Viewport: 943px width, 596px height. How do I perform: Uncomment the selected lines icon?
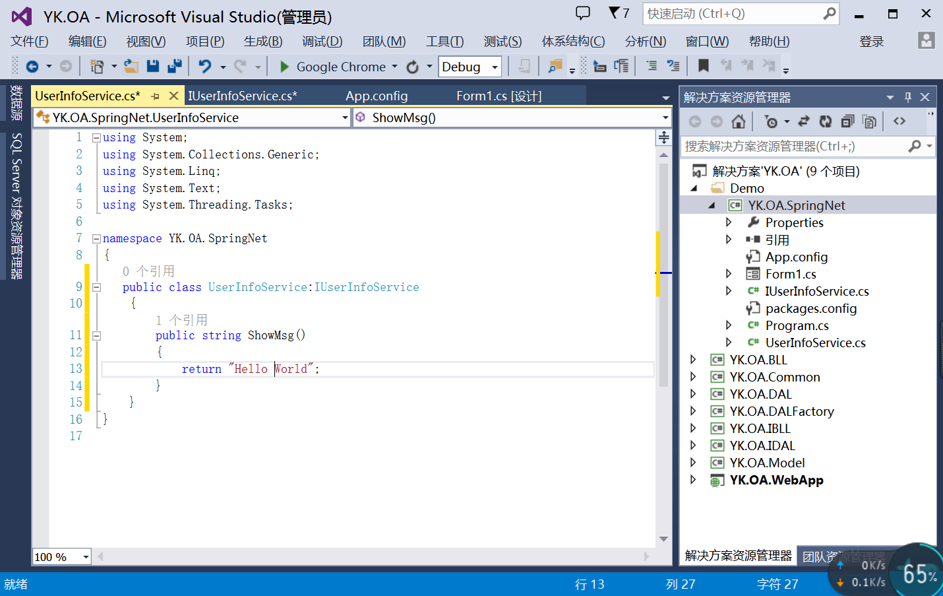pos(673,66)
